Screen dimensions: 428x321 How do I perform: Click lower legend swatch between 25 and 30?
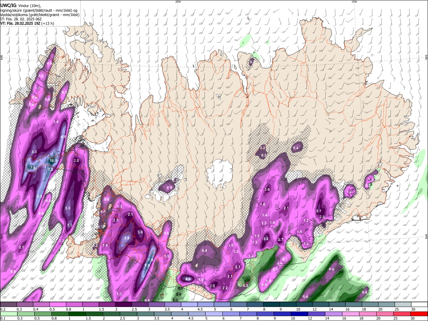click(402, 314)
